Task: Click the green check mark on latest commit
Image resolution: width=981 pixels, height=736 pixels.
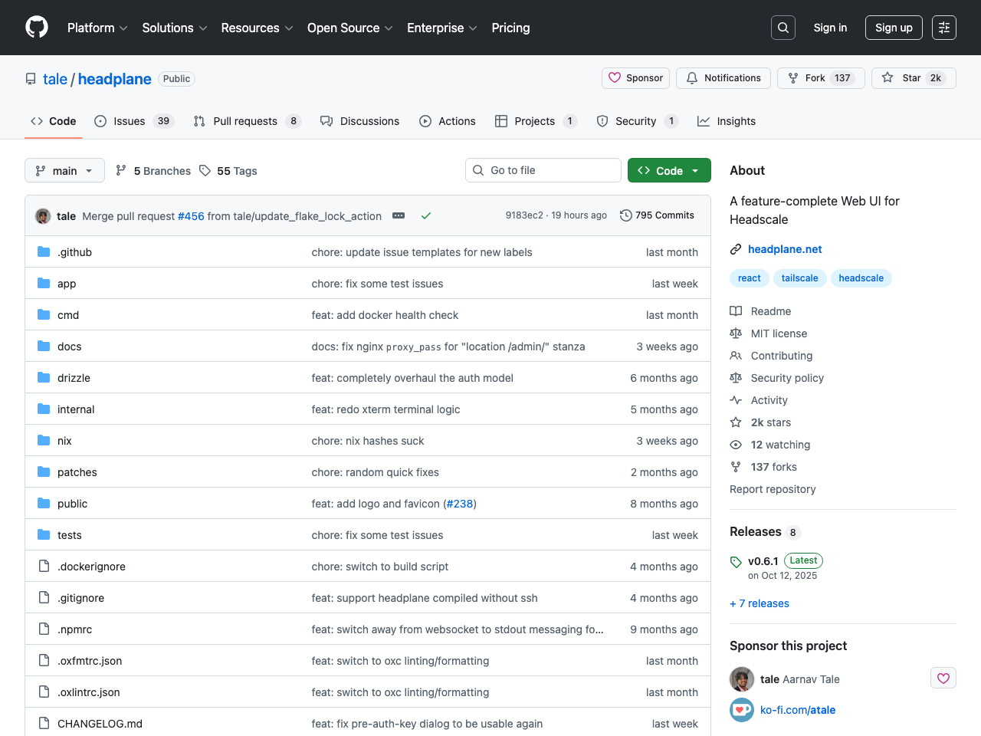Action: coord(426,215)
